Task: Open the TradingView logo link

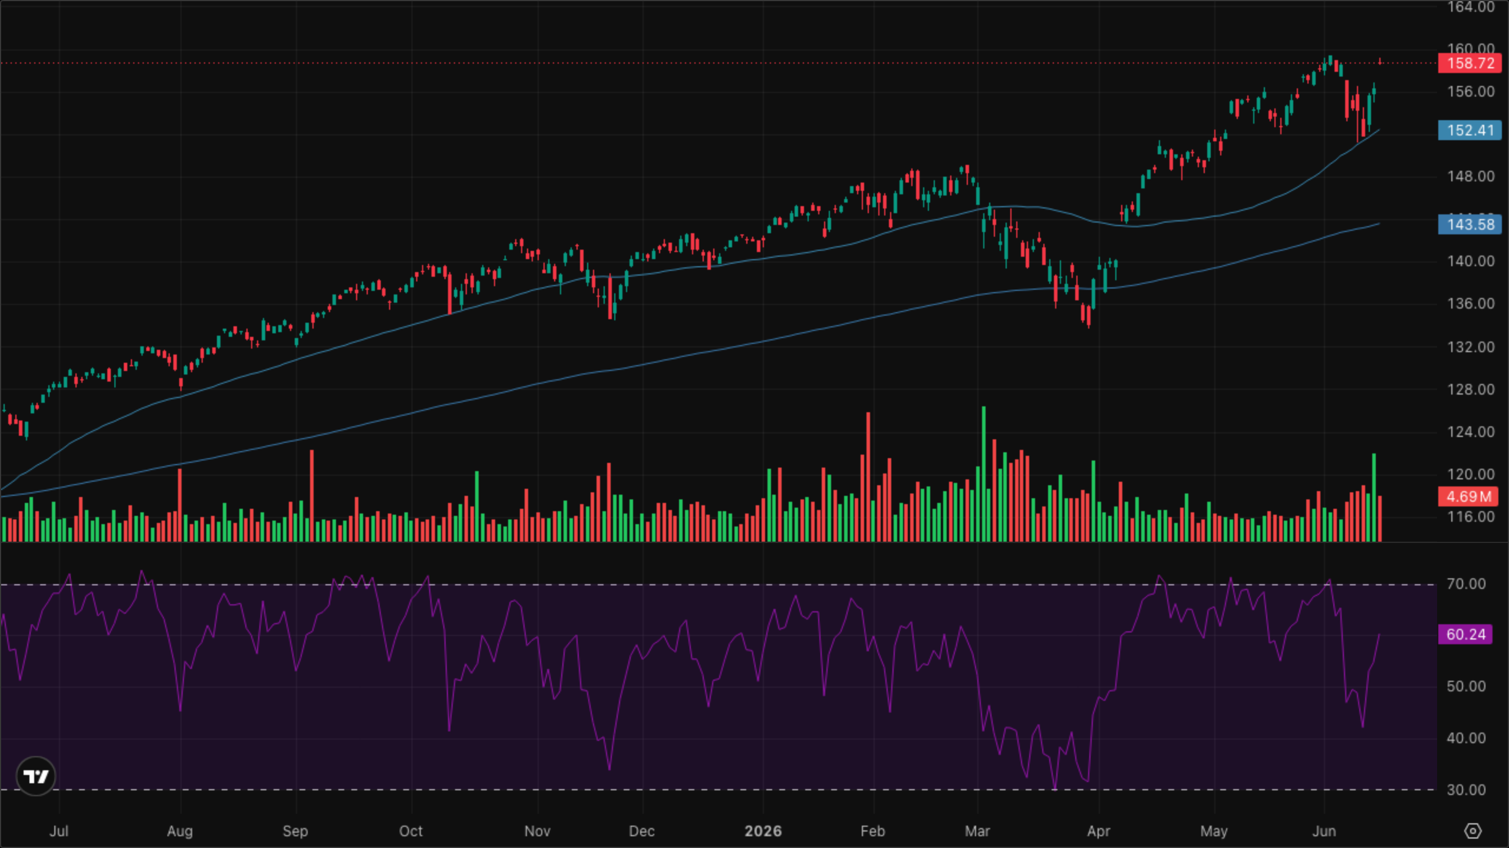Action: [x=36, y=776]
